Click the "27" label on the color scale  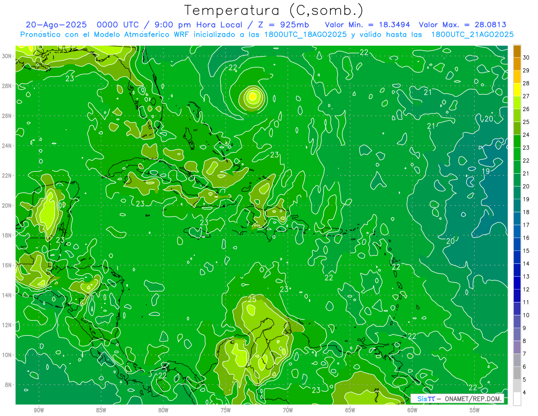coord(526,96)
